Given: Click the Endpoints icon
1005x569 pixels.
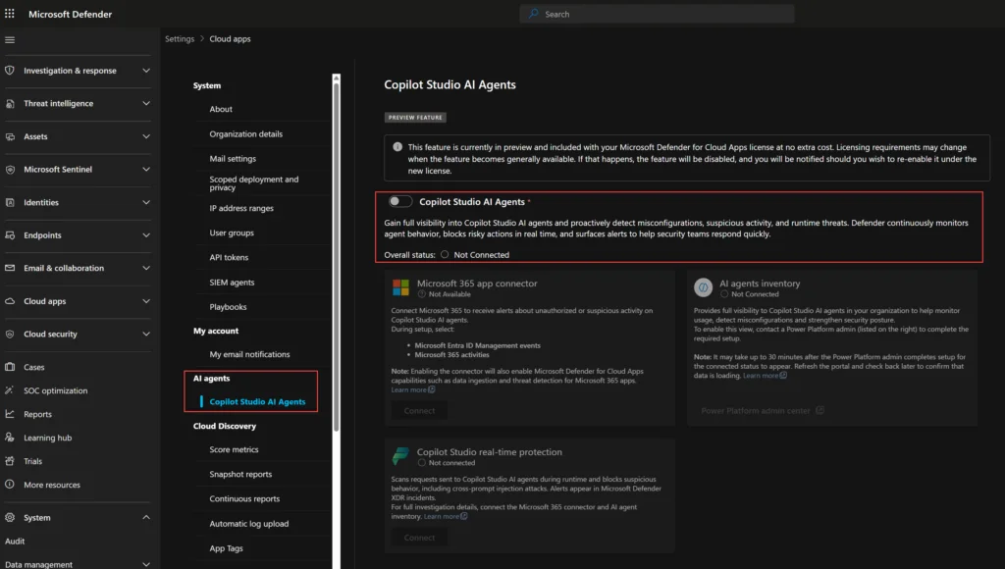Looking at the screenshot, I should point(10,235).
